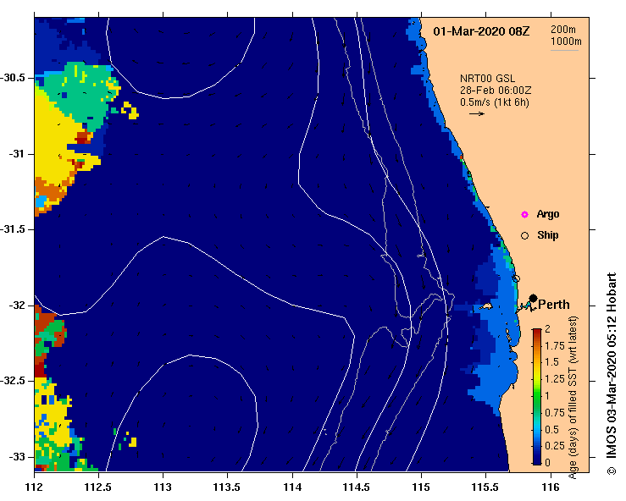Click the '28-Feb 06:00Z' timestamp
Screen dimensions: 626x501
(496, 91)
